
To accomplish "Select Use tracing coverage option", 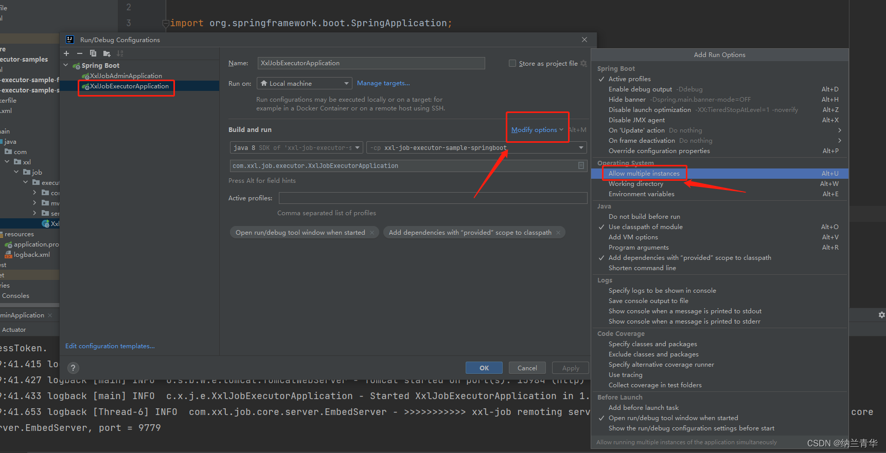I will pyautogui.click(x=720, y=375).
